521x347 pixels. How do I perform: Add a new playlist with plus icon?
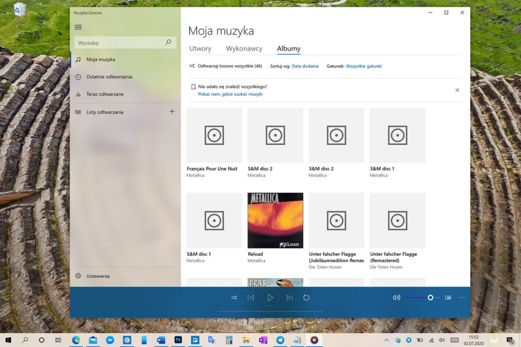coord(172,111)
